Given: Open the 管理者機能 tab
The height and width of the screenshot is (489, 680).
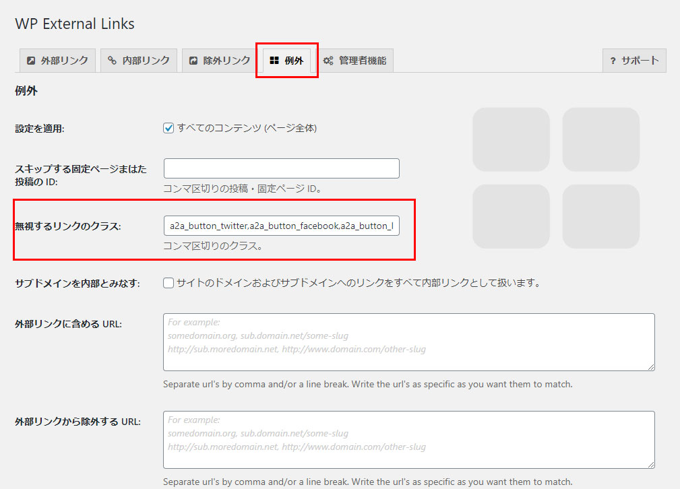Looking at the screenshot, I should click(x=355, y=61).
